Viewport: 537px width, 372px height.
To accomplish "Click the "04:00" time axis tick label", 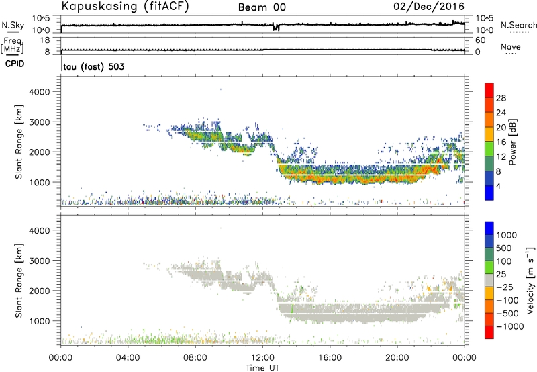I will 128,358.
